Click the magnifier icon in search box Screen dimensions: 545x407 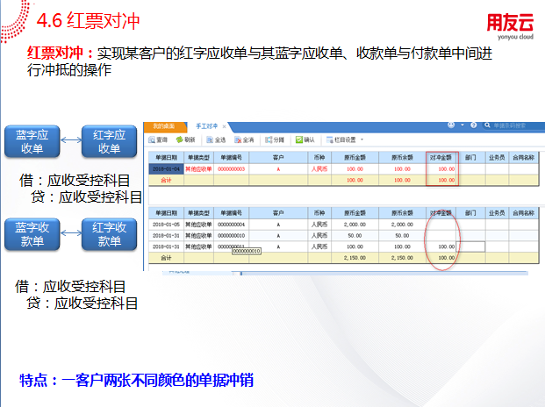point(487,125)
